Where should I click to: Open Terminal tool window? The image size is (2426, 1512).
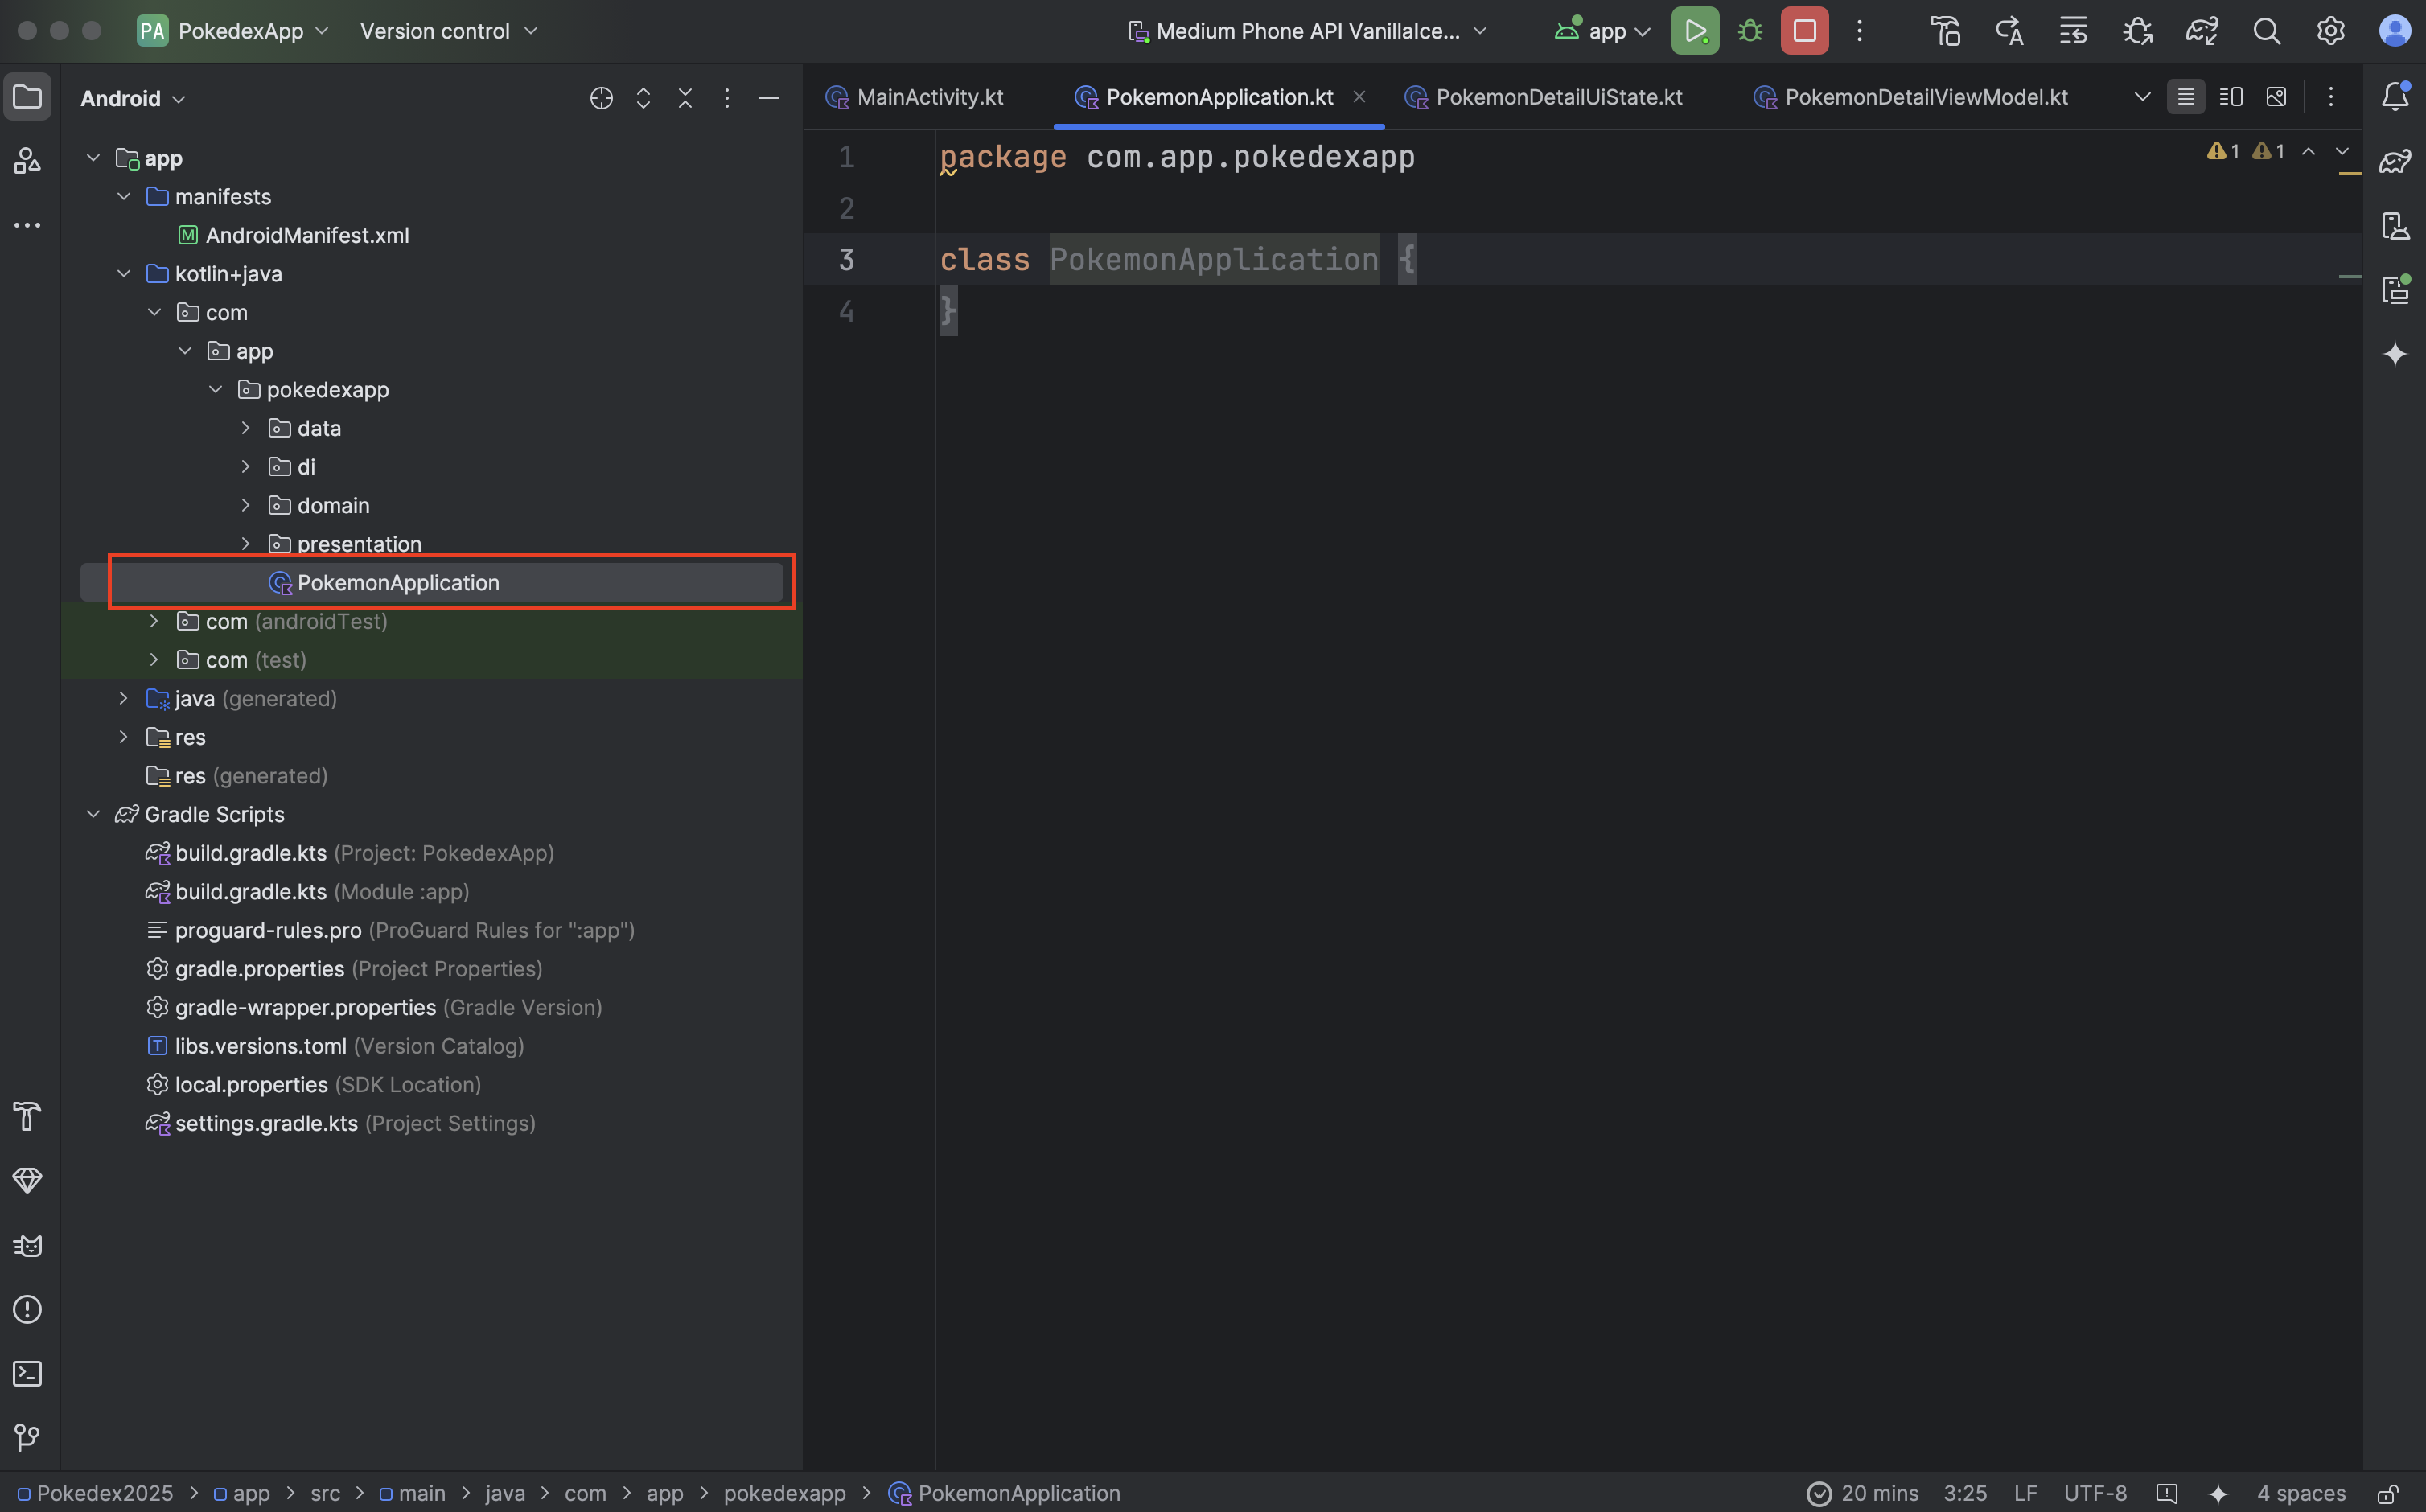click(x=27, y=1373)
